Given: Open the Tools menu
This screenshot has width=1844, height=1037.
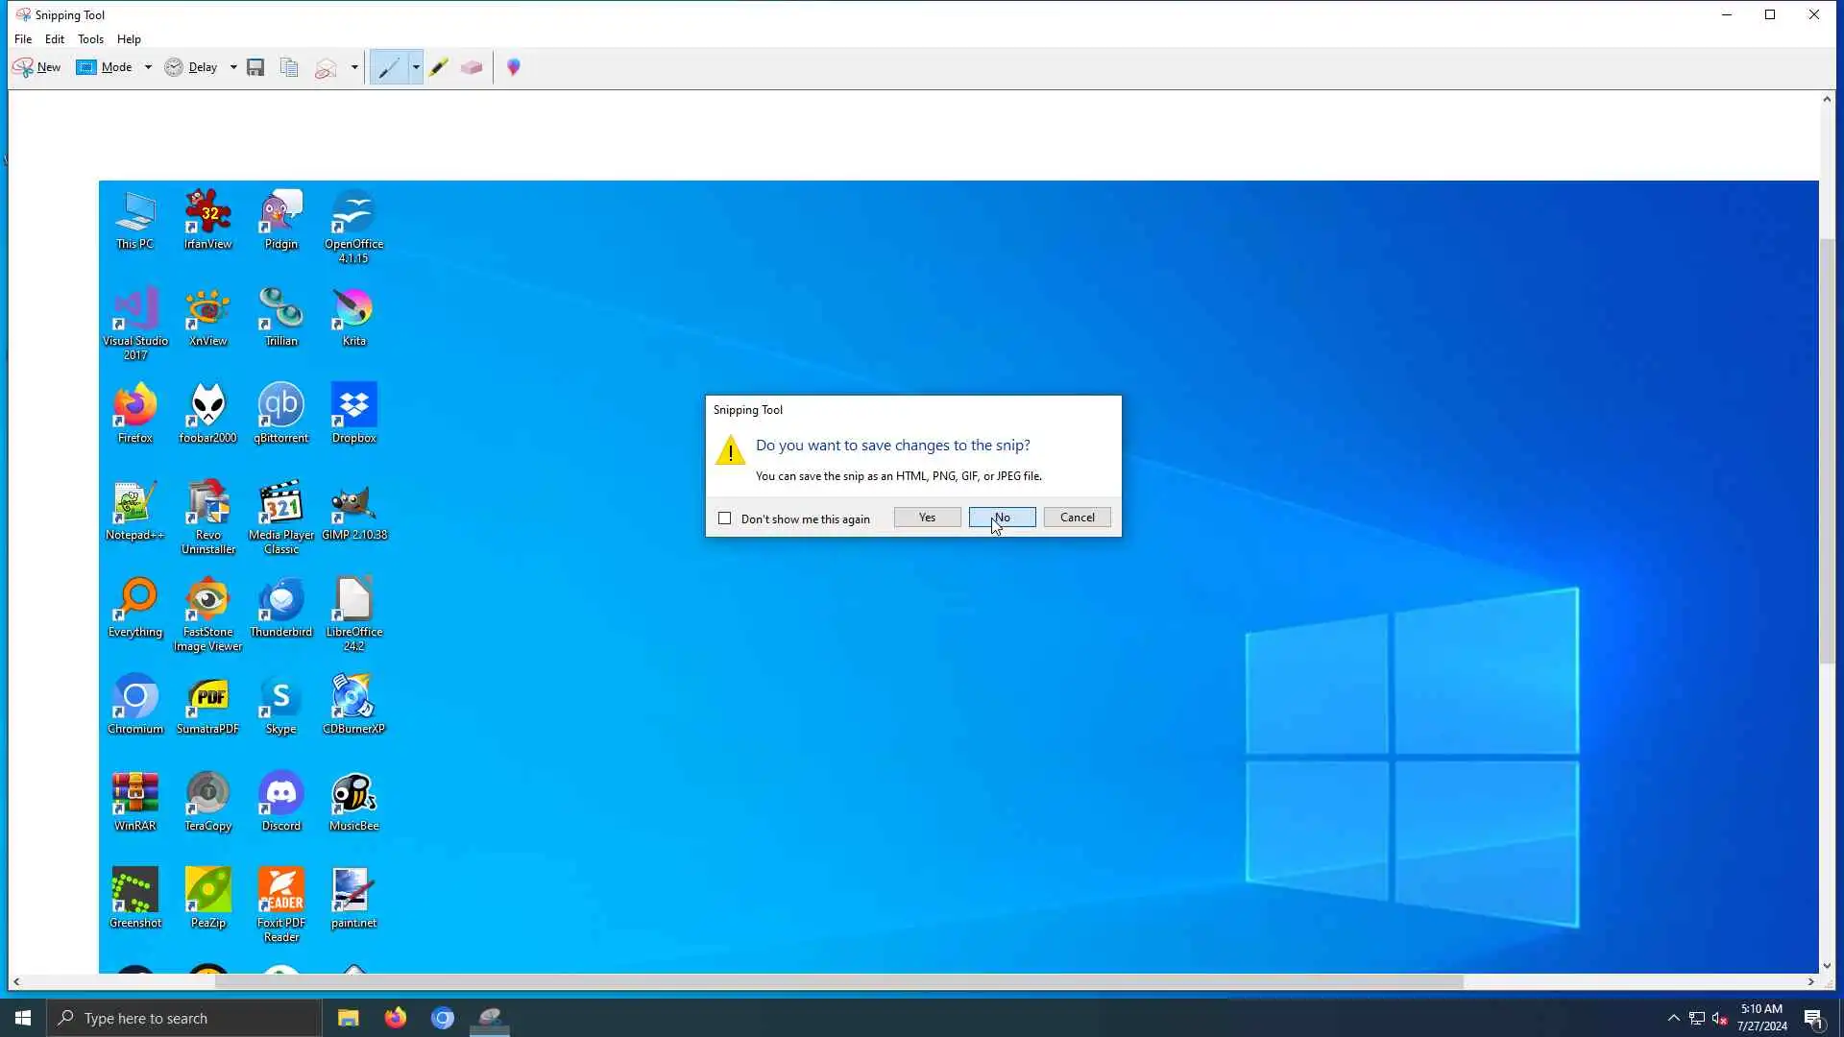Looking at the screenshot, I should point(90,39).
